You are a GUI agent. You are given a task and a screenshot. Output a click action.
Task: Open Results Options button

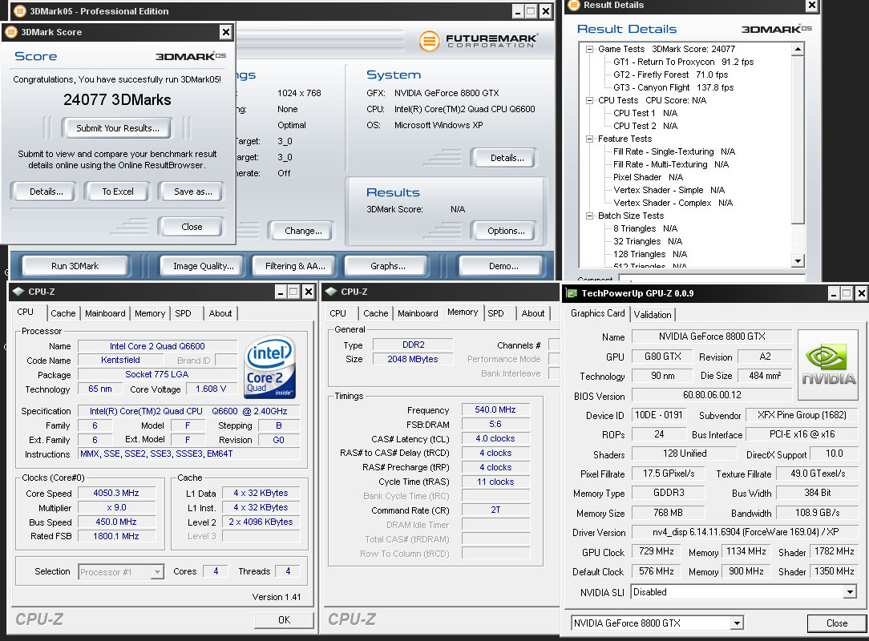pyautogui.click(x=505, y=231)
